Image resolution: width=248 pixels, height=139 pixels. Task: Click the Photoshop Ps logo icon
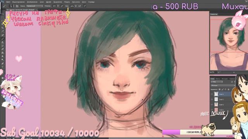[x=2, y=2]
